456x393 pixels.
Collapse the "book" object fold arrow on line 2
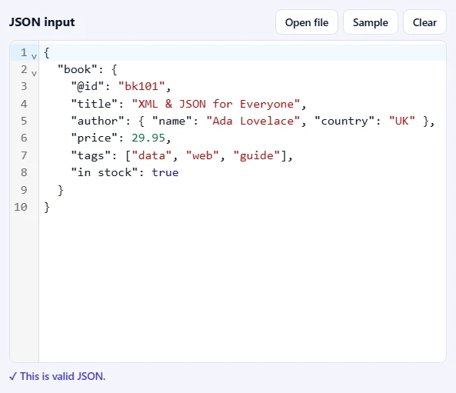[x=34, y=73]
